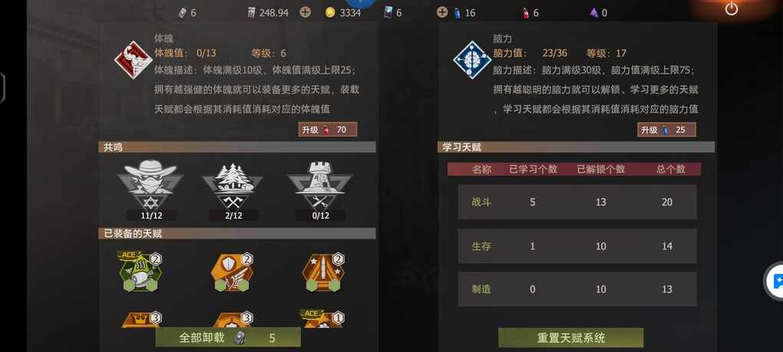This screenshot has height=352, width=783.
Task: Upgrade 脑力 with the 升级 25 button
Action: pyautogui.click(x=666, y=130)
